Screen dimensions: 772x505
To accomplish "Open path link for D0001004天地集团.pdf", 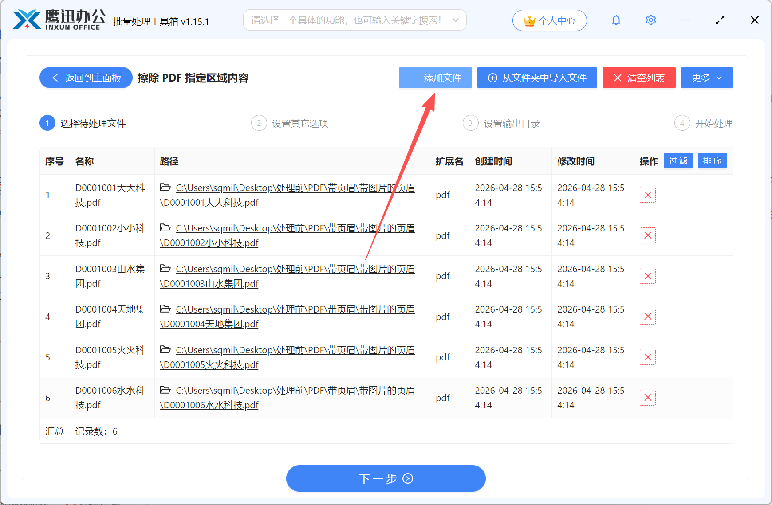I will point(288,317).
